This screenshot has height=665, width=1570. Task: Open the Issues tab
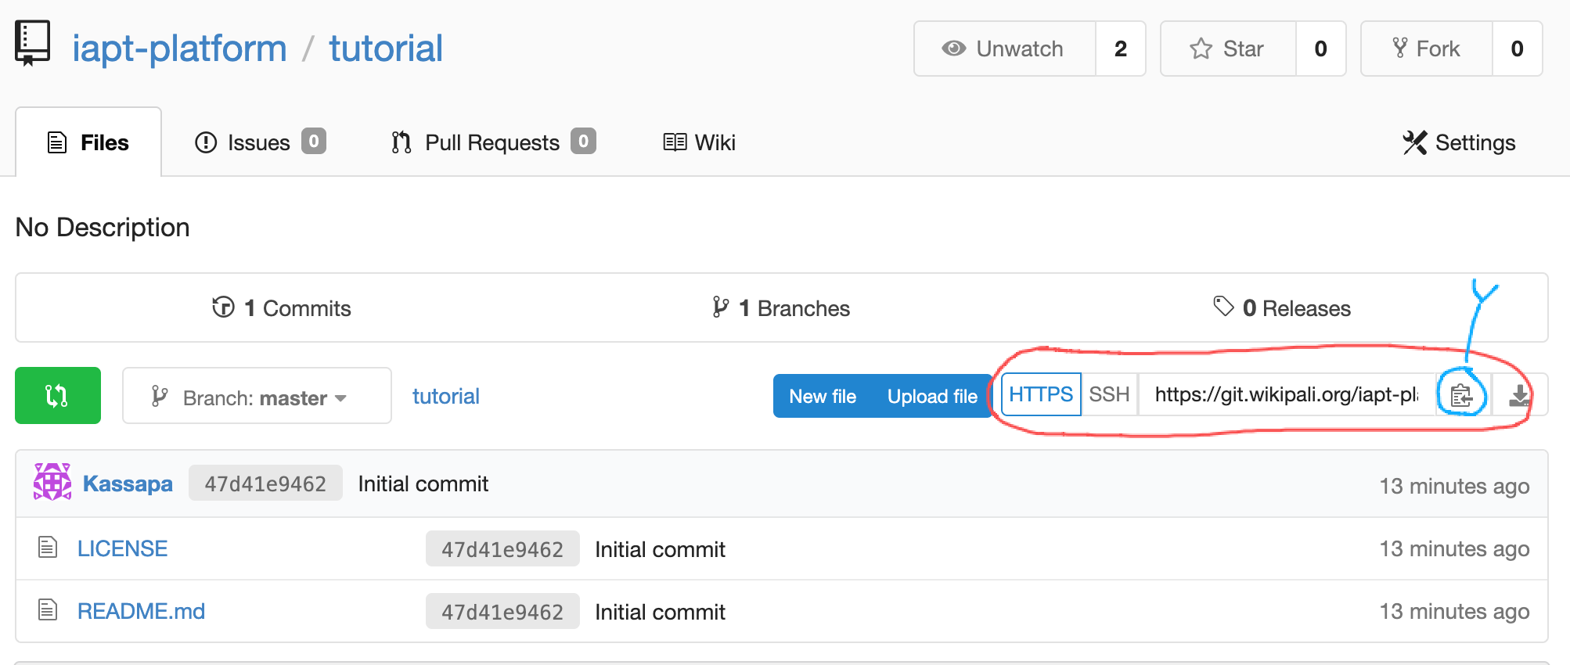(x=259, y=142)
